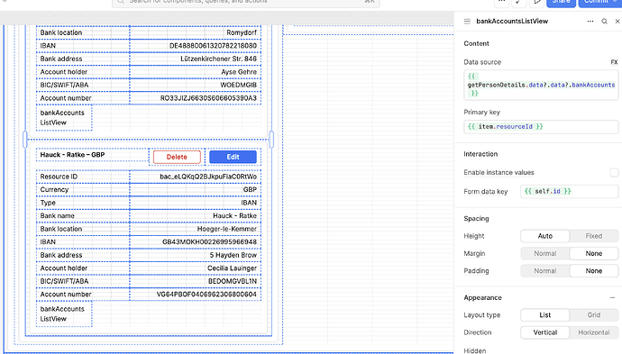Image resolution: width=622 pixels, height=354 pixels.
Task: Select bankAccounts ListView label under Hauck - Ratke card
Action: tap(62, 313)
